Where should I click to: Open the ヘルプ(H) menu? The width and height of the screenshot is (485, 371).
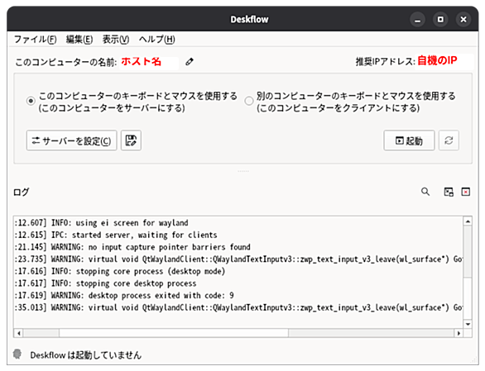point(156,40)
